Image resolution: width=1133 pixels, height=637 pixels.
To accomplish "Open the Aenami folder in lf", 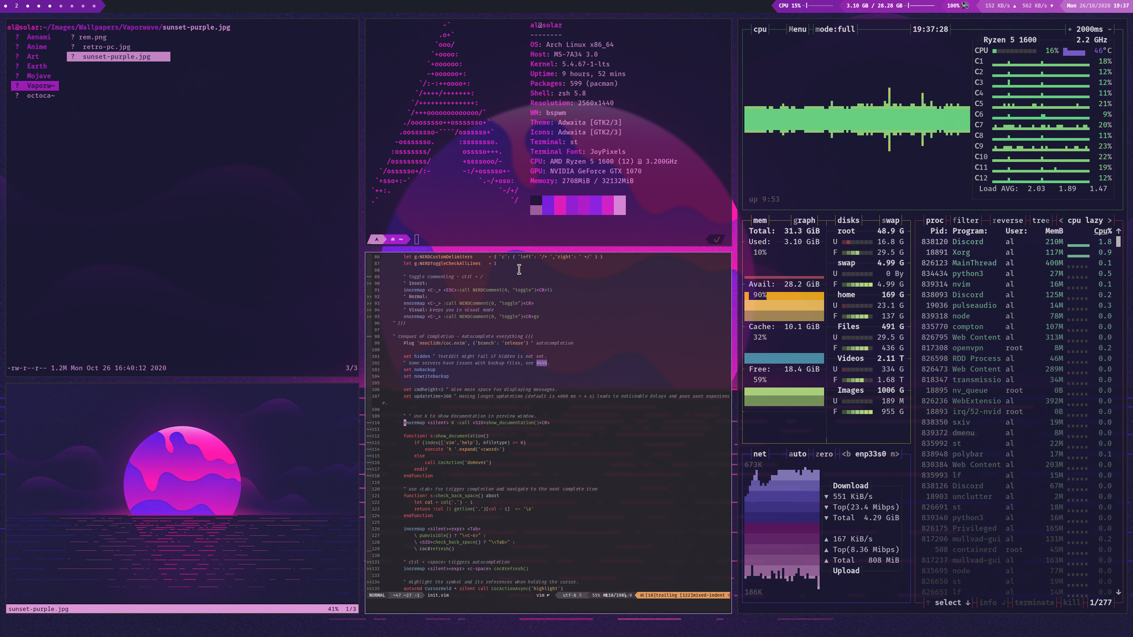I will 39,37.
